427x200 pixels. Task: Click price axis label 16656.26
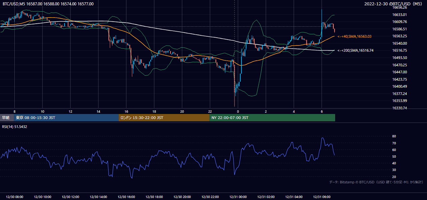pyautogui.click(x=399, y=7)
